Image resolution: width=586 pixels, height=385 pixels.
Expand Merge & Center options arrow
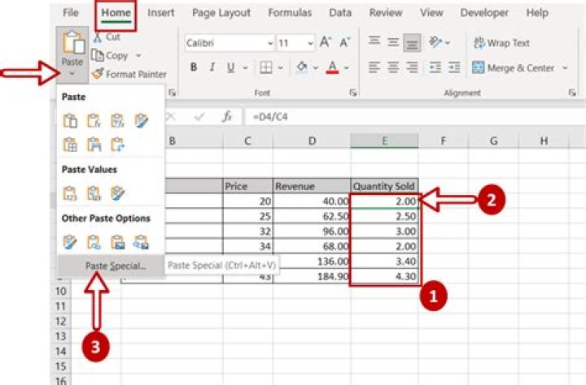565,68
